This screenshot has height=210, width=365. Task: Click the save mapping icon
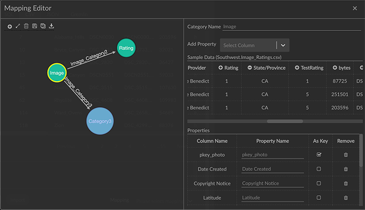[34, 26]
